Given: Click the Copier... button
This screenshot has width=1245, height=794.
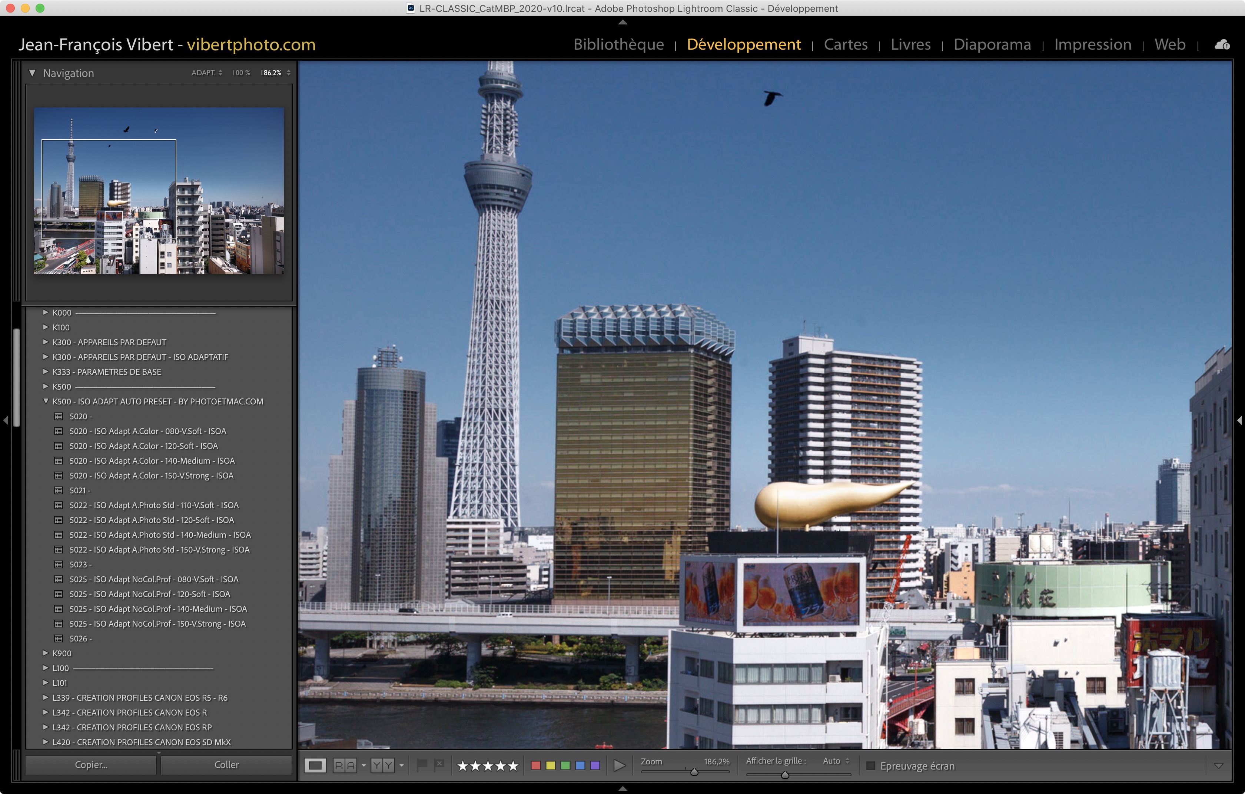Looking at the screenshot, I should click(x=91, y=764).
